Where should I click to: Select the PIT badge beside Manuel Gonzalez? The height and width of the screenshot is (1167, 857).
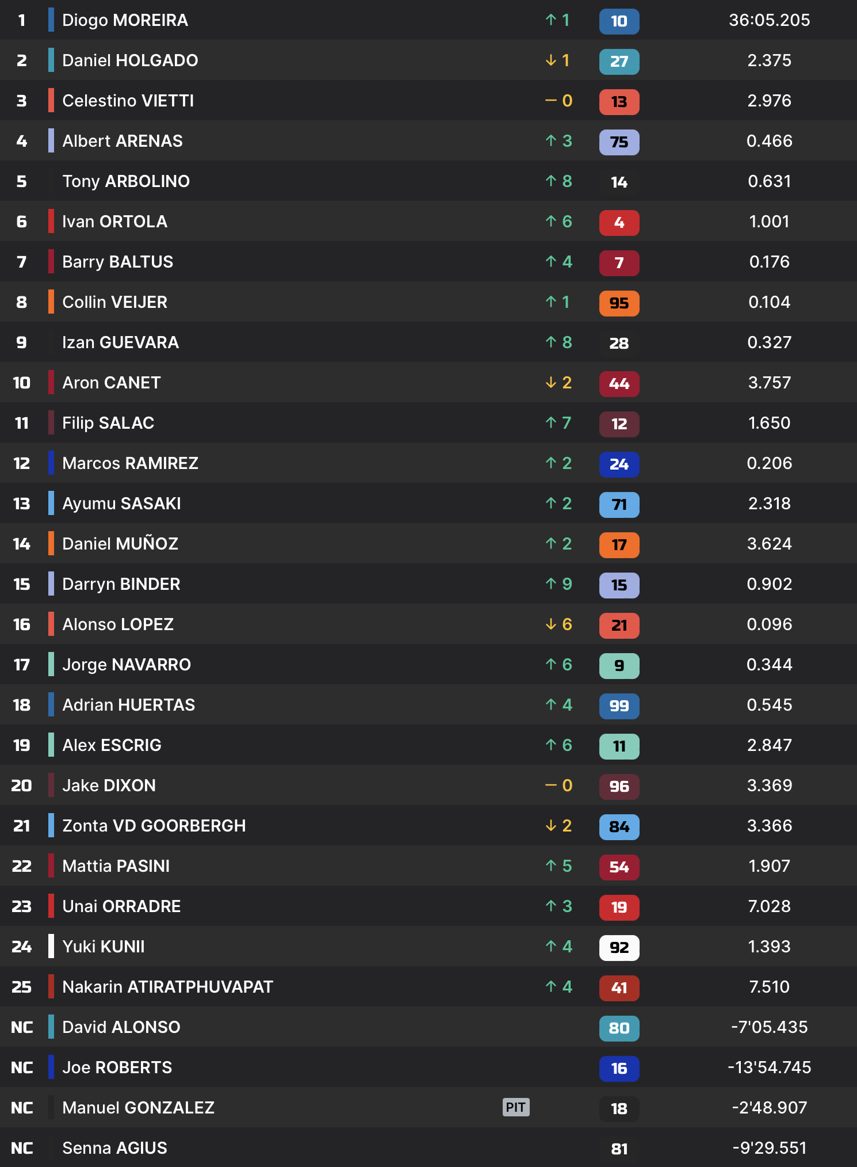coord(515,1107)
